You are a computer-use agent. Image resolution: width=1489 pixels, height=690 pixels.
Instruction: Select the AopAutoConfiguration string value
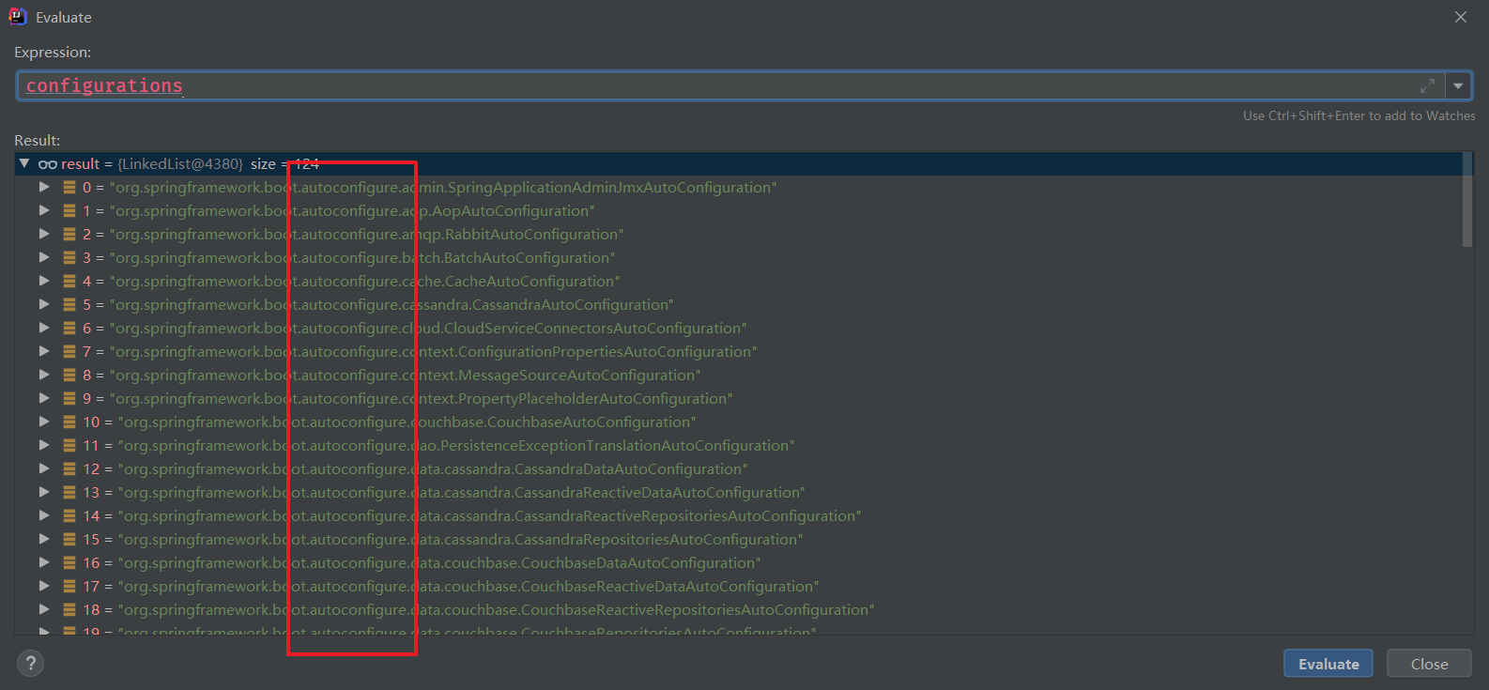(352, 211)
